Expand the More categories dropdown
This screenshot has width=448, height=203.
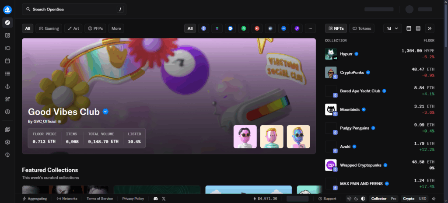coord(116,28)
